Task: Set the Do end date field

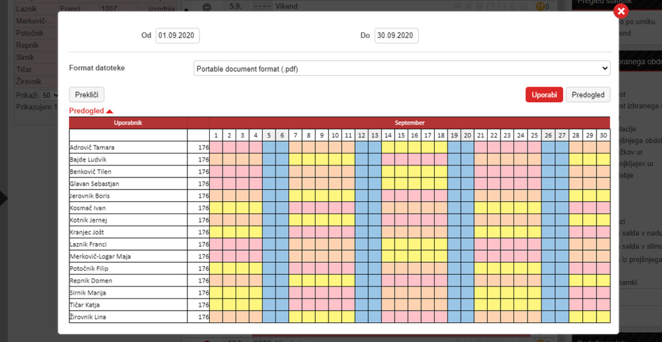Action: pos(396,35)
